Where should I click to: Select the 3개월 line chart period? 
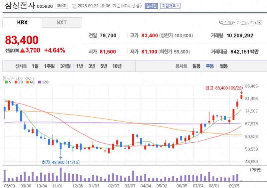(65, 66)
